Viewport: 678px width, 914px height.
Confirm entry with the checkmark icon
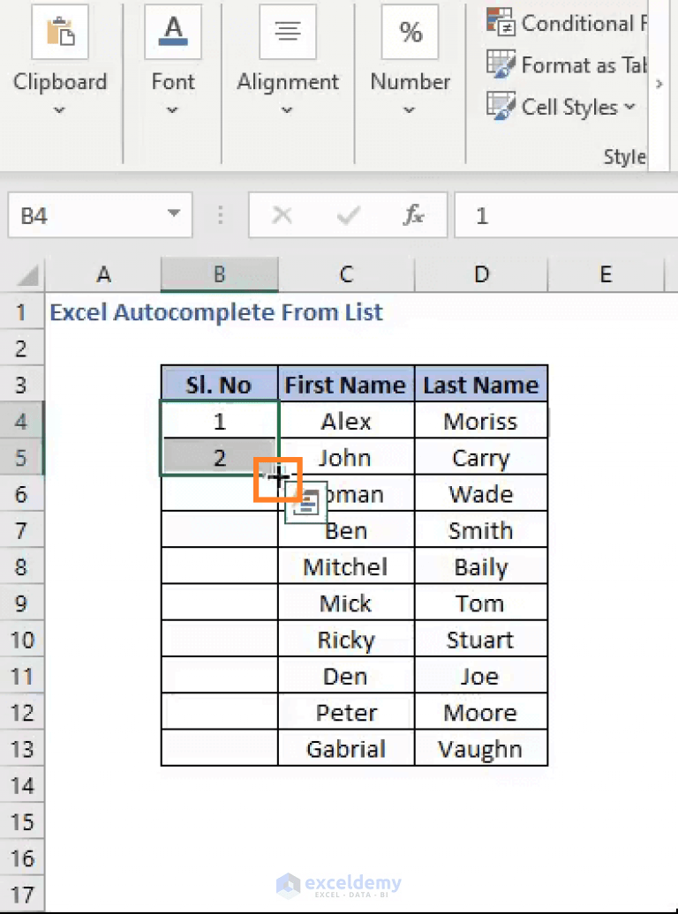pos(349,215)
